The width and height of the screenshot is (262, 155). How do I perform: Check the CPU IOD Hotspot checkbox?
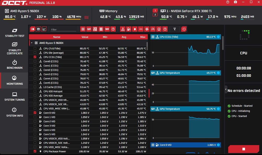coord(35,91)
